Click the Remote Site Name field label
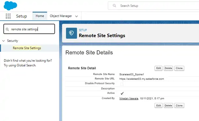This screenshot has width=199, height=121. click(104, 74)
